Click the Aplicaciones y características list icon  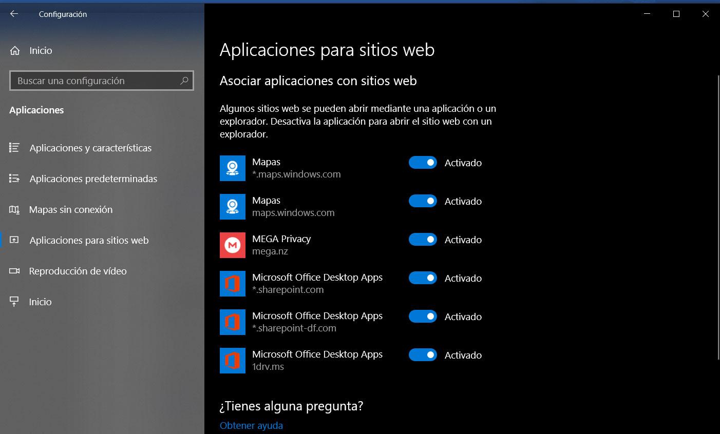14,148
